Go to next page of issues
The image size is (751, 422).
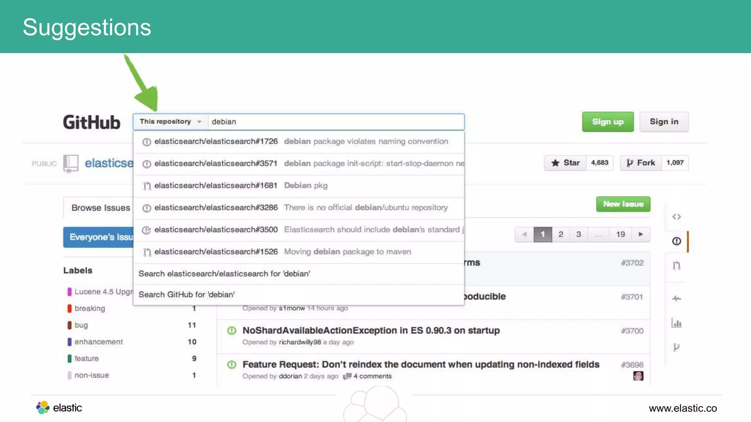click(x=641, y=234)
